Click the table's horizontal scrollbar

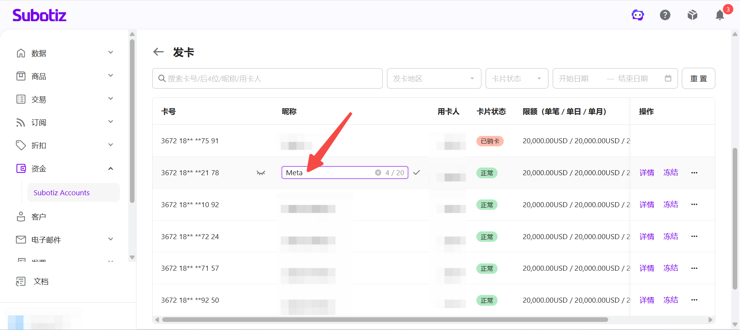[x=385, y=320]
